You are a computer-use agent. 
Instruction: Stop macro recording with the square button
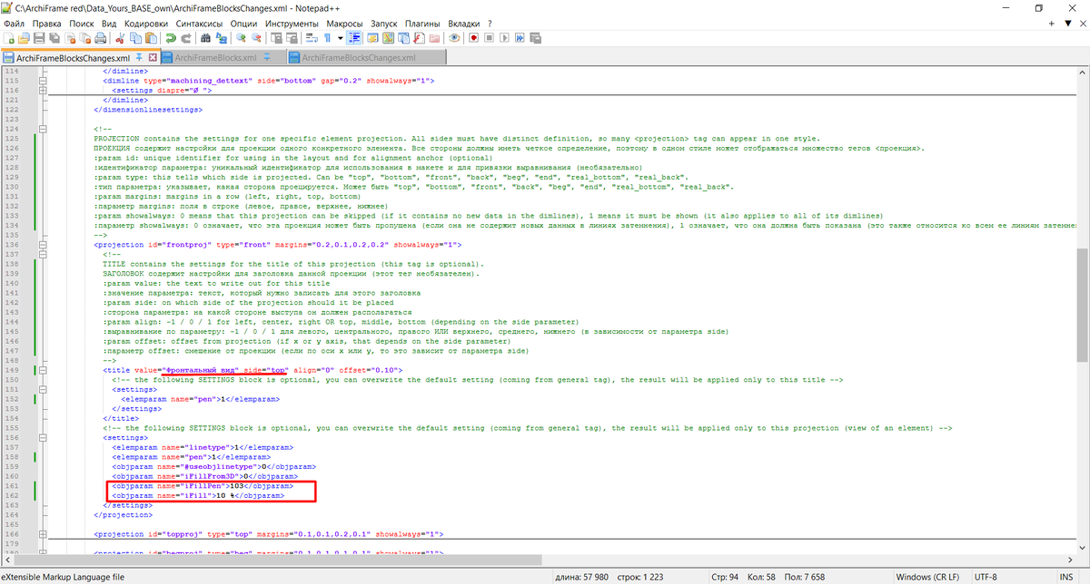tap(489, 38)
